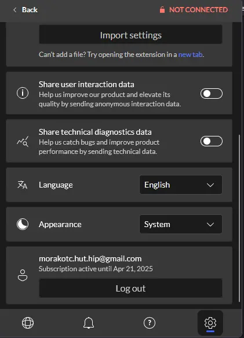Click the Import settings button
Screen dimensions: 244x338
[130, 34]
